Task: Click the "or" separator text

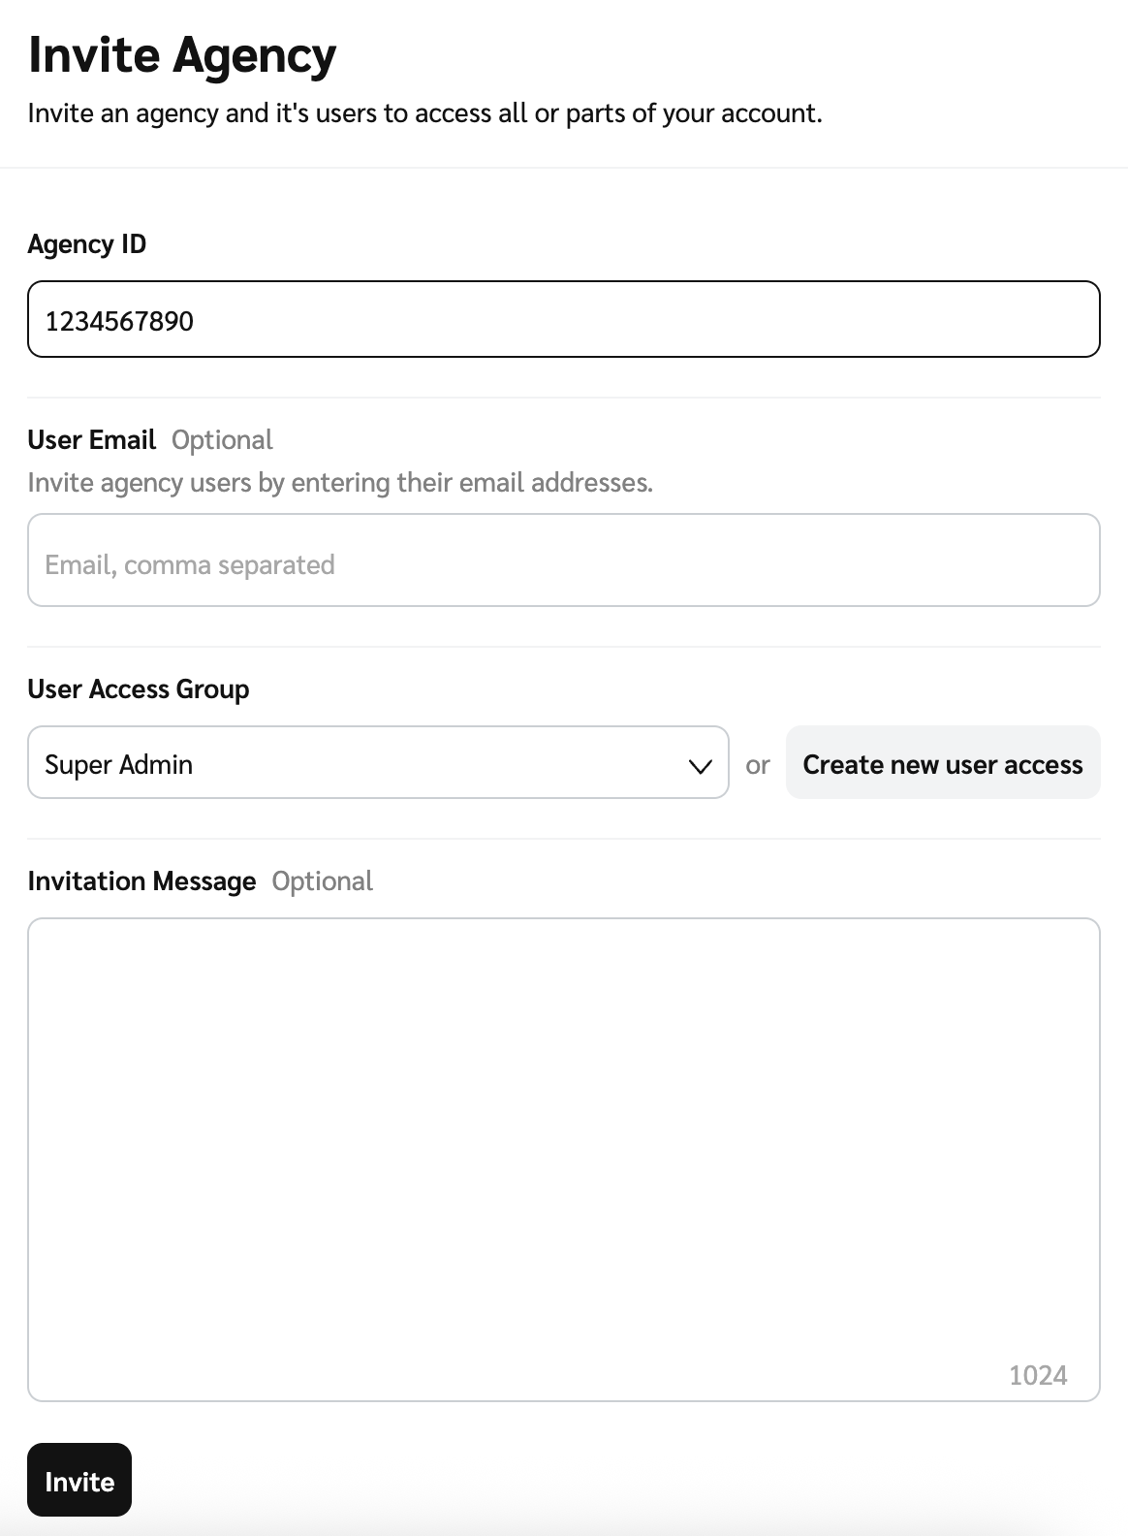Action: click(758, 765)
